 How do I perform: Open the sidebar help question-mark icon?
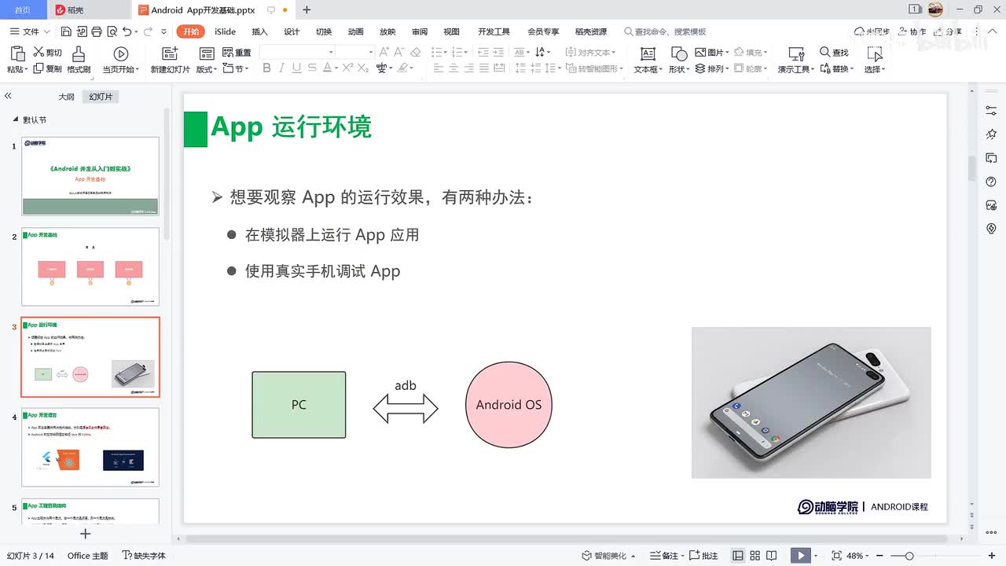tap(991, 182)
